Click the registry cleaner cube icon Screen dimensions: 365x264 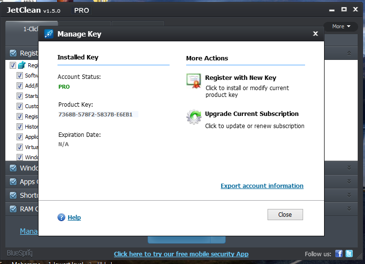point(21,65)
